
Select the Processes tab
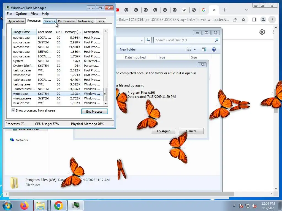pos(34,21)
